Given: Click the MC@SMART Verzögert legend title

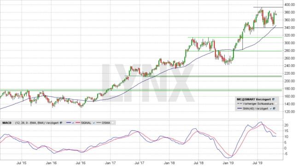Looking at the screenshot, I should (x=254, y=99).
